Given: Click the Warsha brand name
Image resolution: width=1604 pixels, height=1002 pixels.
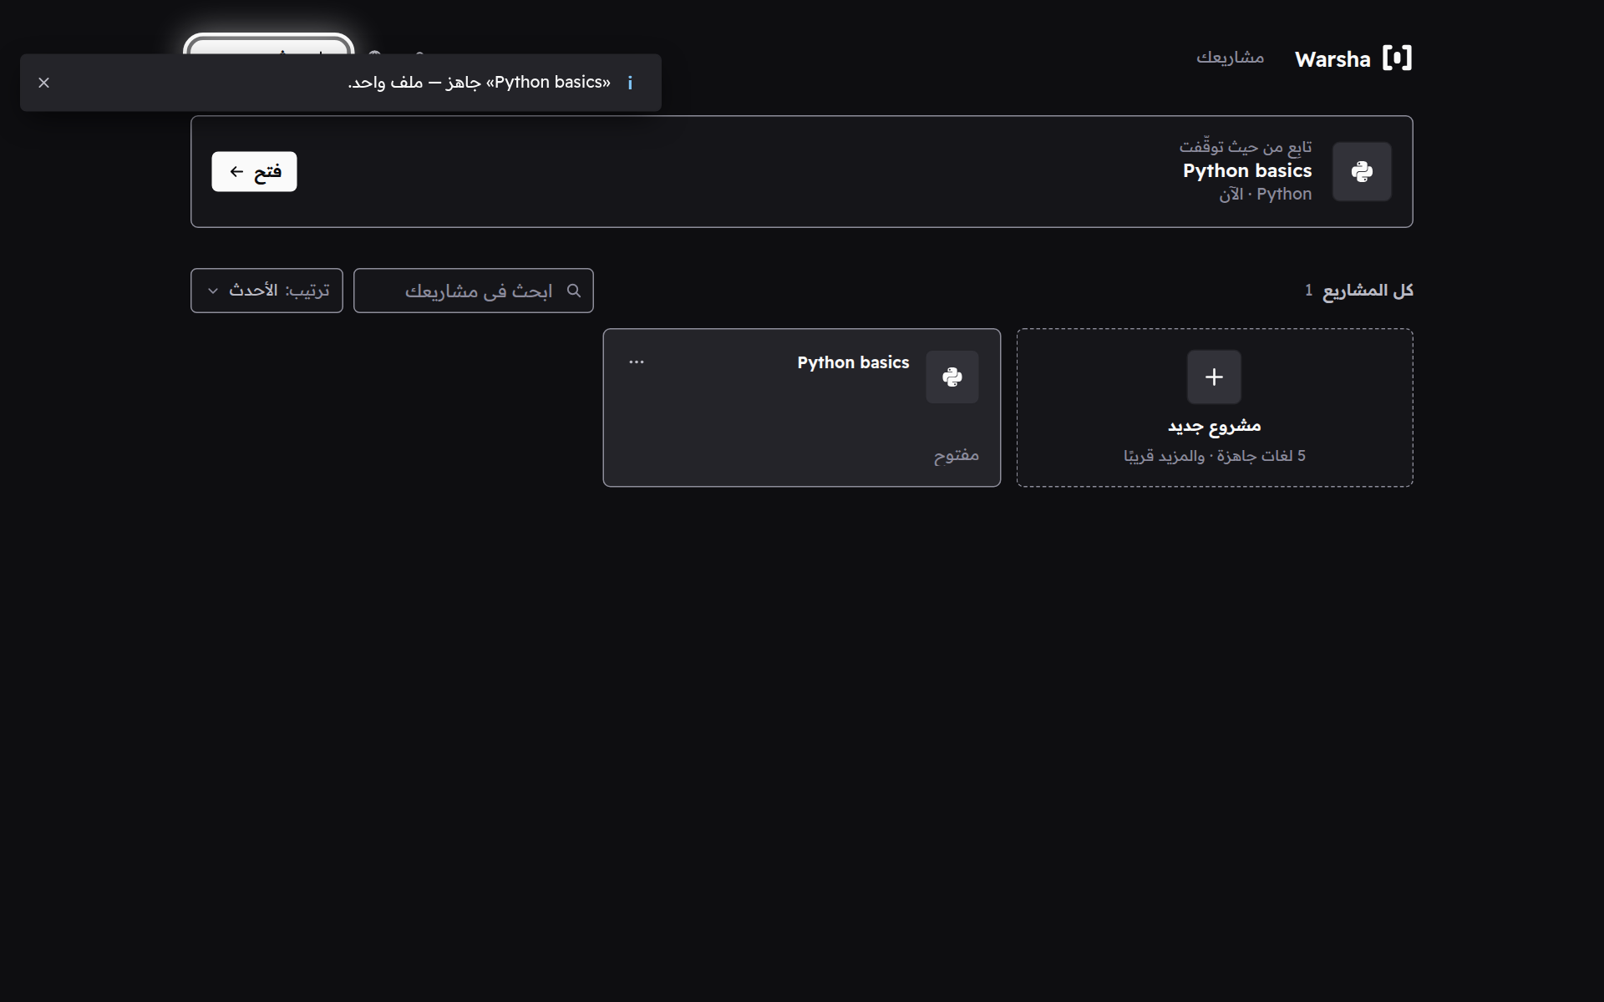Looking at the screenshot, I should tap(1332, 59).
